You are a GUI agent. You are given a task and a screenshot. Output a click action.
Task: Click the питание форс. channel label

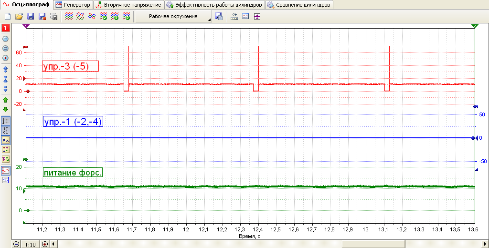73,172
